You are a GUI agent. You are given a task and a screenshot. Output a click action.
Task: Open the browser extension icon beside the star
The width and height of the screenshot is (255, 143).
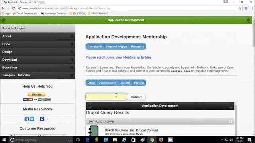(x=246, y=8)
